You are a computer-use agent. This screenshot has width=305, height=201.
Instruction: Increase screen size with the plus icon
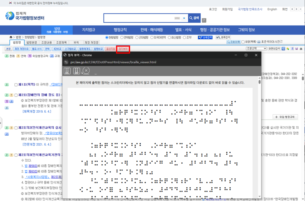[292, 9]
